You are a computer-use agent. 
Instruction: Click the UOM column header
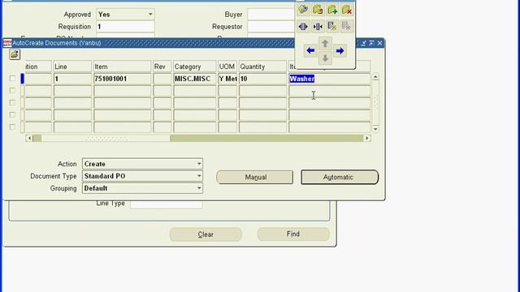227,67
